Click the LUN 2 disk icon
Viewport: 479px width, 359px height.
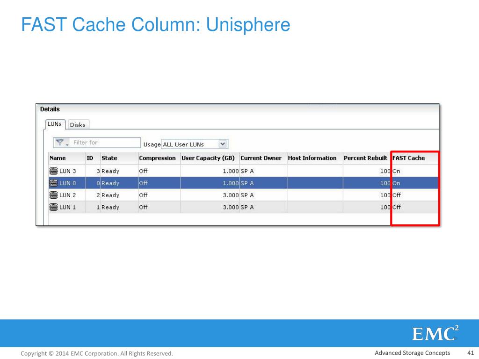click(53, 195)
